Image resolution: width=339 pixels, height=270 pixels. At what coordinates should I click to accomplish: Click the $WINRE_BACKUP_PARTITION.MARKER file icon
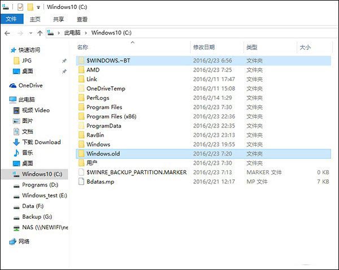(x=81, y=172)
